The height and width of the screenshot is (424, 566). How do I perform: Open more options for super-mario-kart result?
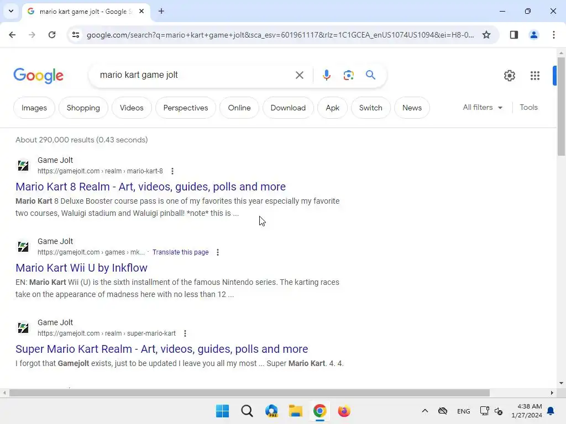(x=185, y=333)
